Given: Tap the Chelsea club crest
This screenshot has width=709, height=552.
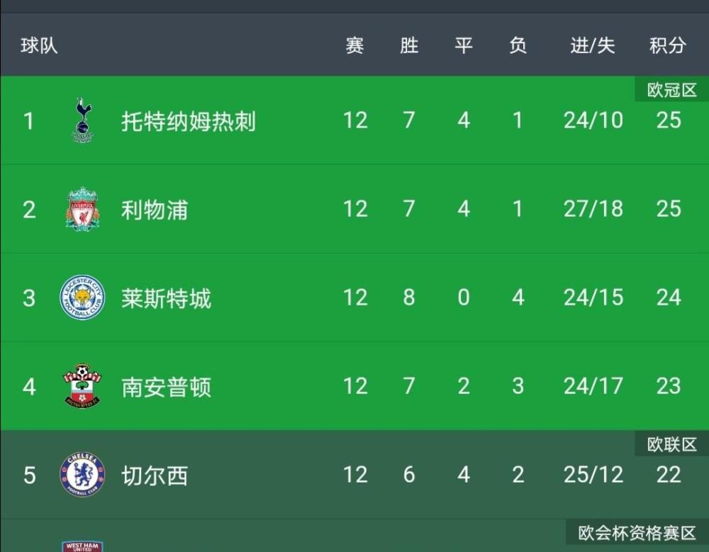Looking at the screenshot, I should click(x=82, y=475).
